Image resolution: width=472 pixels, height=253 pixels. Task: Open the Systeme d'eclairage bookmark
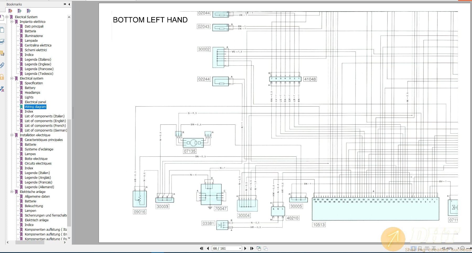click(39, 149)
